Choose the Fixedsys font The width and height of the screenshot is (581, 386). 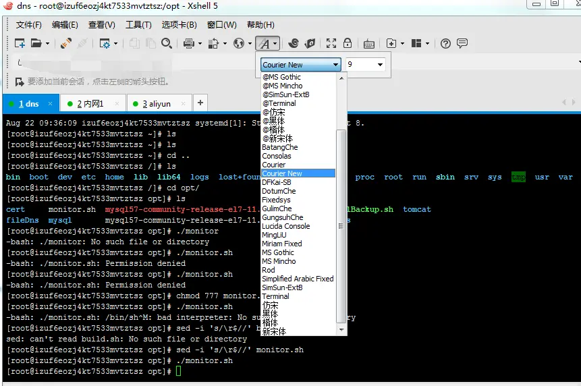click(298, 200)
